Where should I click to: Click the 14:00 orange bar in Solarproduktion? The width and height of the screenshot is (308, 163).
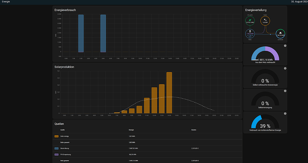pyautogui.click(x=169, y=93)
